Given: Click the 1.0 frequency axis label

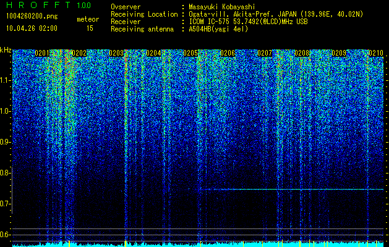Looking at the screenshot, I should coord(5,111).
